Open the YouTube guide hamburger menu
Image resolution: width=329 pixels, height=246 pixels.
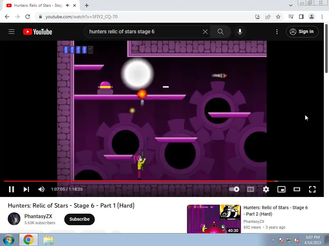point(12,32)
